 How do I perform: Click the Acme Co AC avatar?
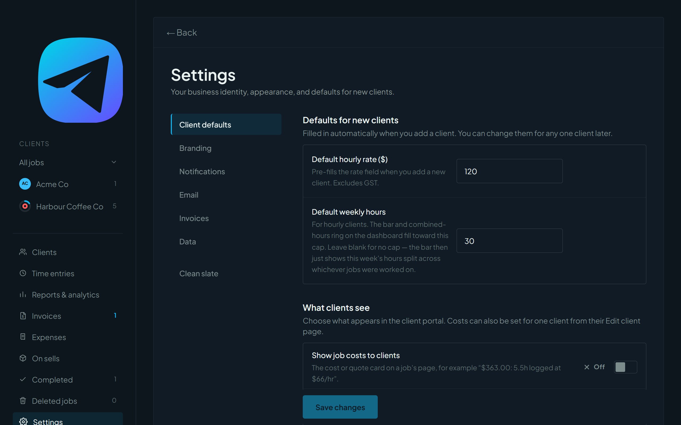pos(25,184)
